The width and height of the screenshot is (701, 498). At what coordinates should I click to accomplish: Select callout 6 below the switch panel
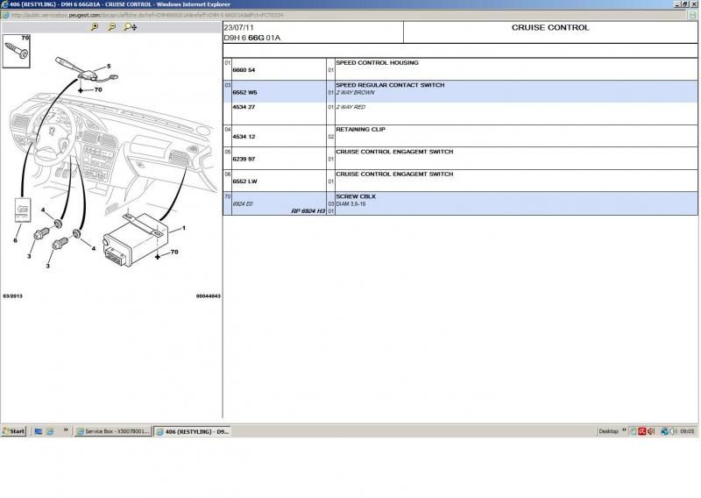15,240
